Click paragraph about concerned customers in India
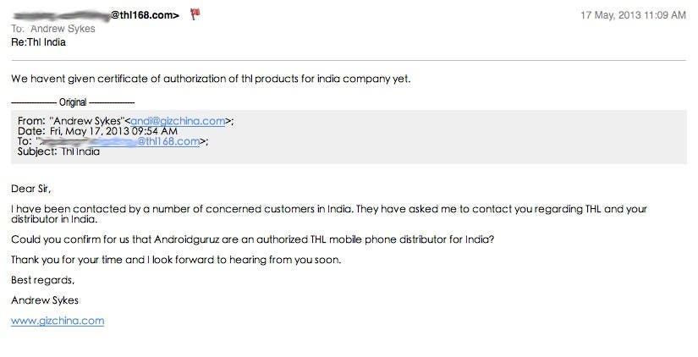Image resolution: width=698 pixels, height=357 pixels. (x=329, y=214)
